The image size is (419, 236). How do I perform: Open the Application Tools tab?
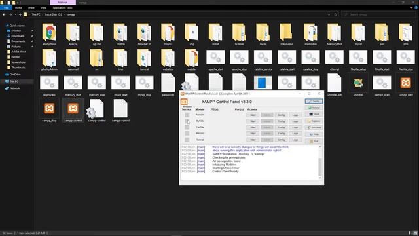(63, 8)
